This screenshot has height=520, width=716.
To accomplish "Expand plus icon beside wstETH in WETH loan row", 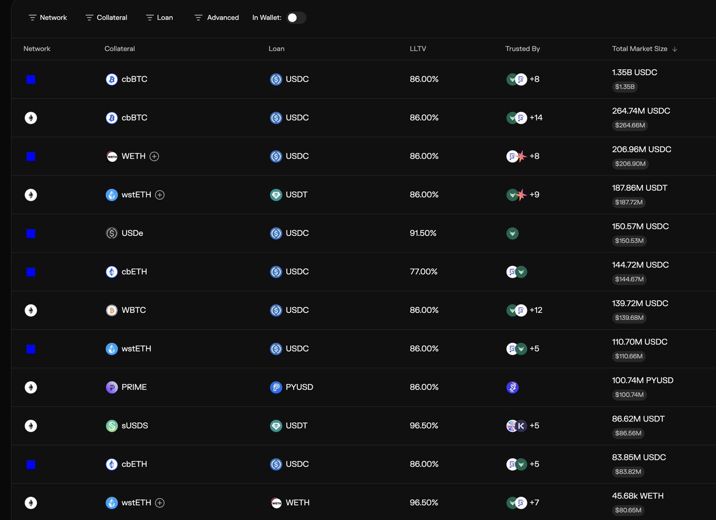I will coord(160,503).
